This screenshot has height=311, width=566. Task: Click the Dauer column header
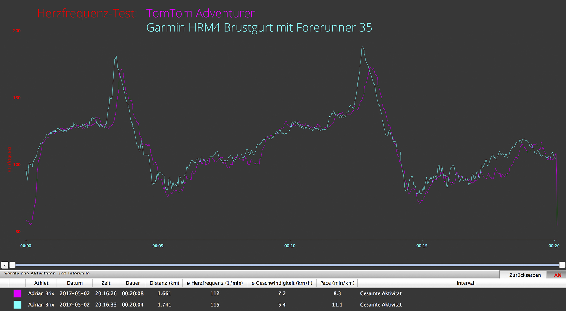pyautogui.click(x=133, y=283)
